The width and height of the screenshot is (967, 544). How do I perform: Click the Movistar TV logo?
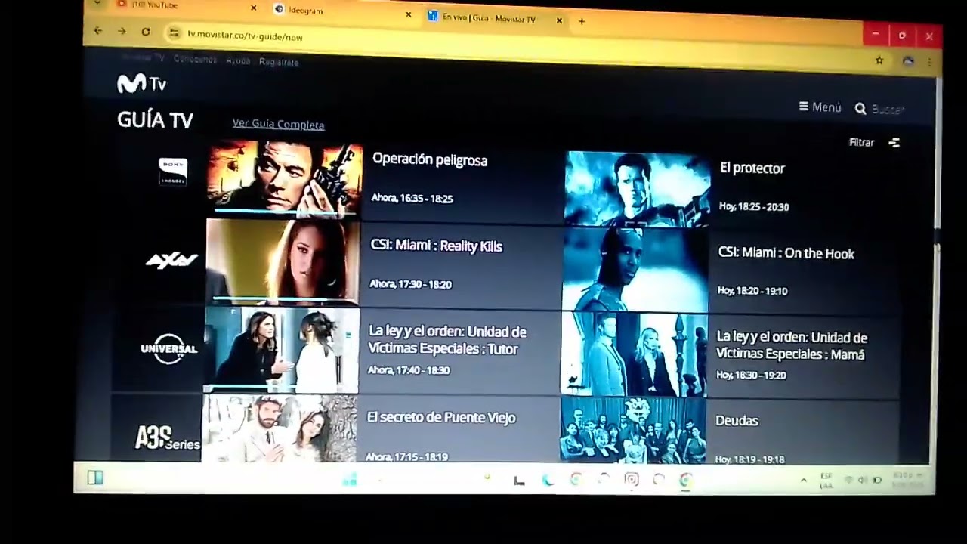point(141,84)
